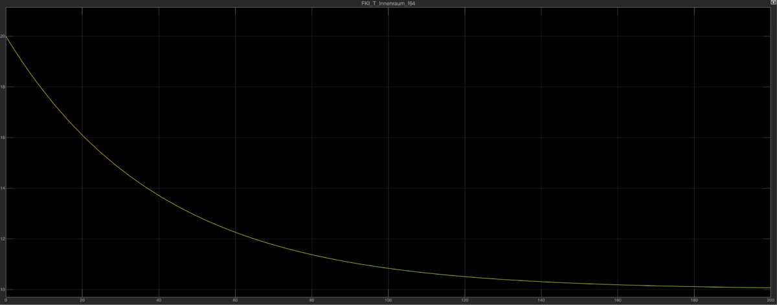Image resolution: width=777 pixels, height=305 pixels.
Task: Click the yellow curve at its right end
Action: (x=769, y=288)
